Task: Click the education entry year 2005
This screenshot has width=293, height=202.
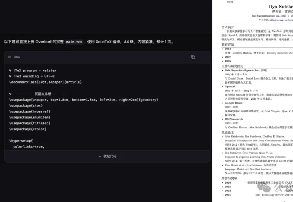Action: (x=228, y=61)
